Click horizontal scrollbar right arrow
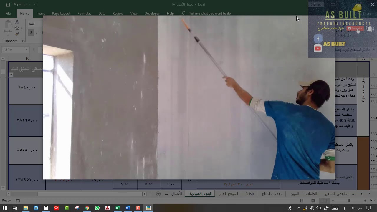 144,194
